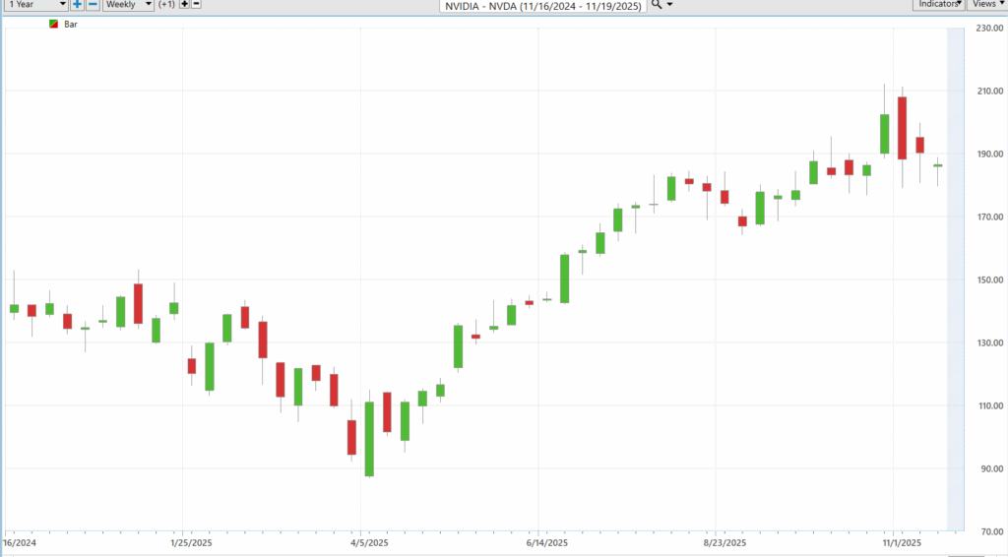Click the (+1) label in the toolbar

pos(166,5)
